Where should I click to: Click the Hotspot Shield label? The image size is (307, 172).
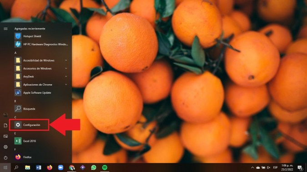point(32,36)
